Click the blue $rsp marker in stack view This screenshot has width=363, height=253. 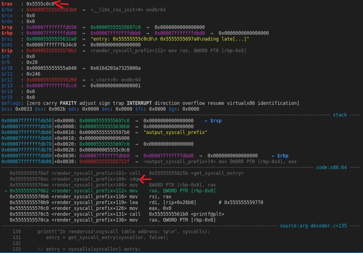[x=213, y=121]
